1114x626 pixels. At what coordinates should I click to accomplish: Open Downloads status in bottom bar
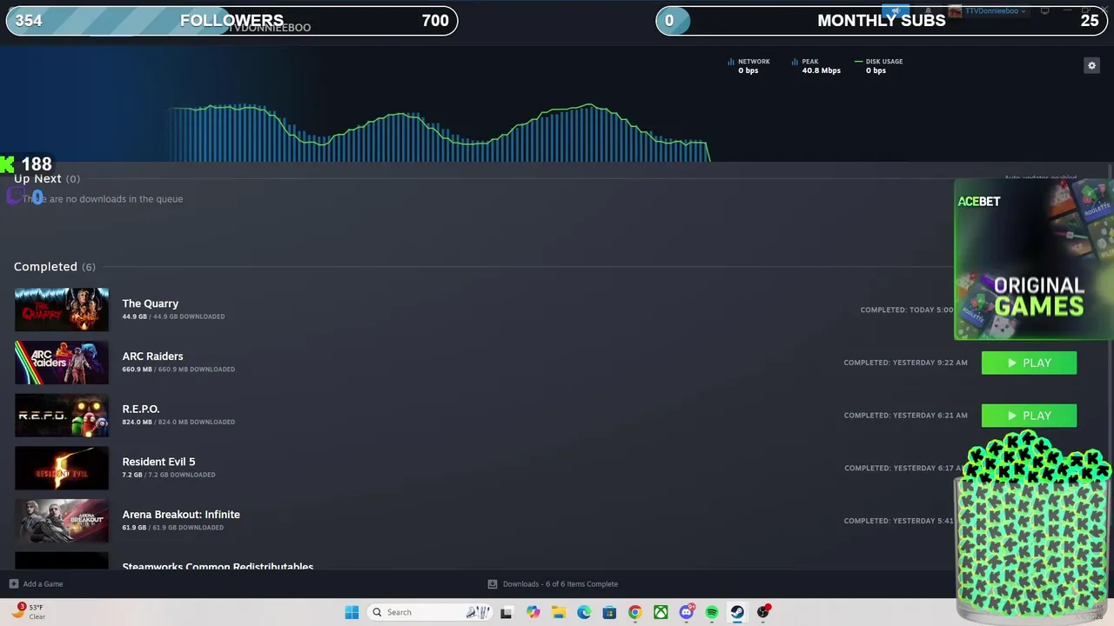click(553, 584)
